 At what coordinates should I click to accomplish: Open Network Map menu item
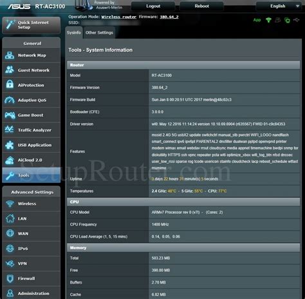[32, 55]
